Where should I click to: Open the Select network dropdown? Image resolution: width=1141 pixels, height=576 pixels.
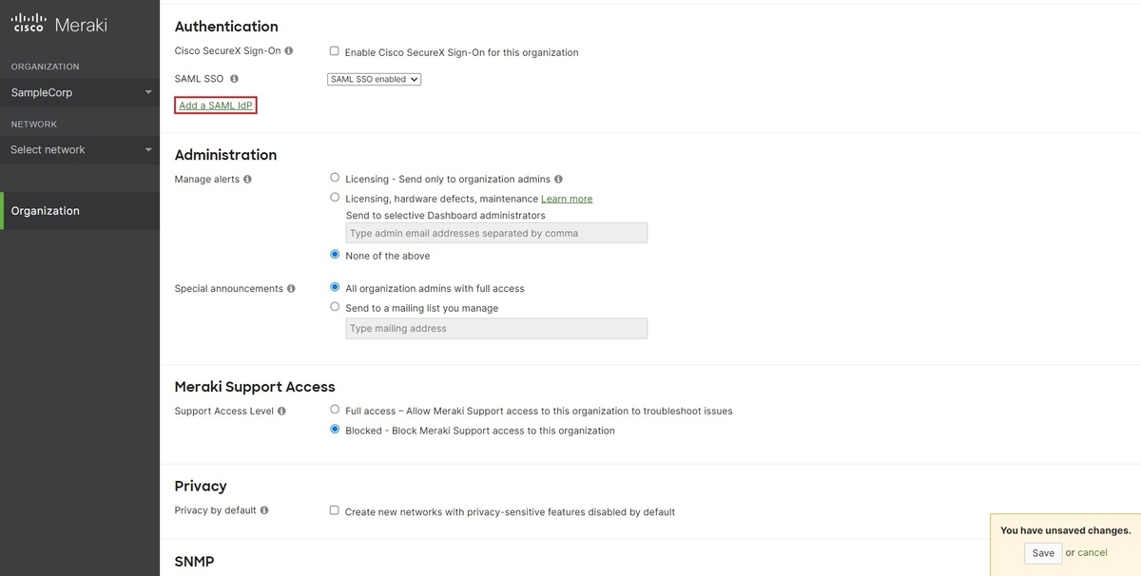[x=80, y=149]
